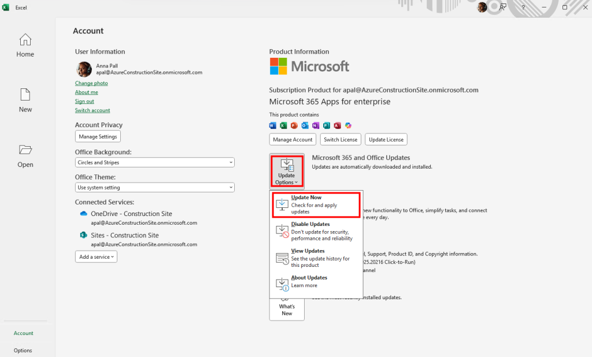Click the Manage Account button
Image resolution: width=592 pixels, height=357 pixels.
click(293, 139)
